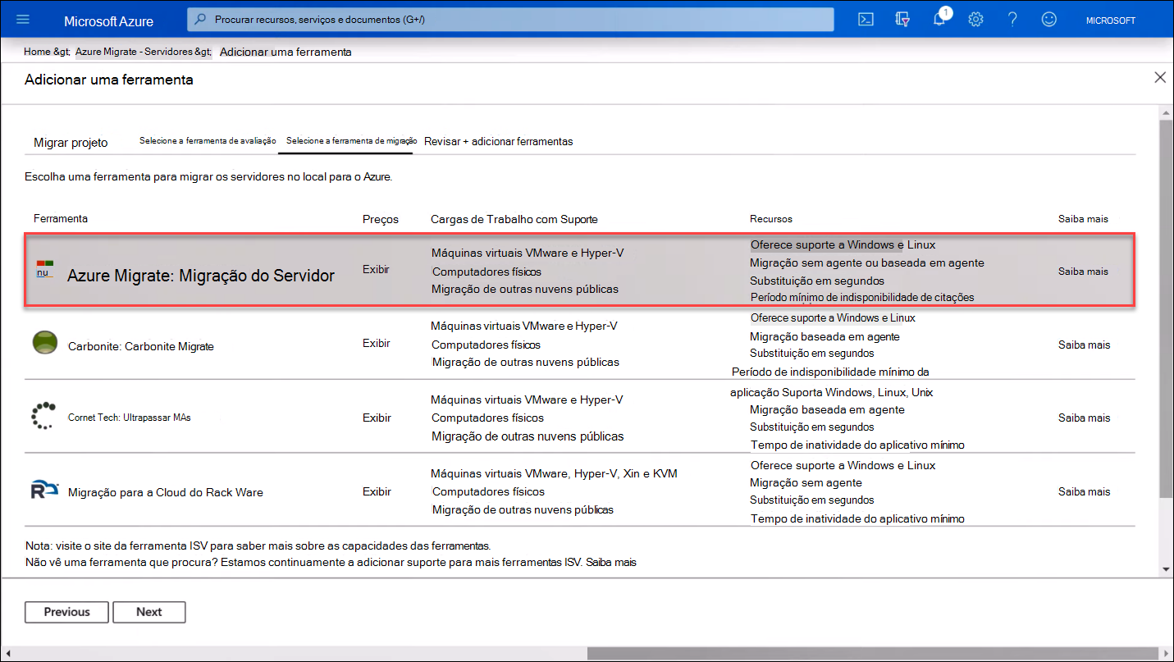Click Exibir pricing for Carbonite row
This screenshot has height=662, width=1174.
click(376, 343)
